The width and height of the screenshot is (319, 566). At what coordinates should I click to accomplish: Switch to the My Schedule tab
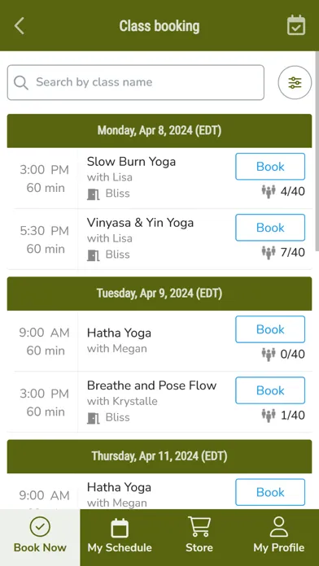point(120,538)
